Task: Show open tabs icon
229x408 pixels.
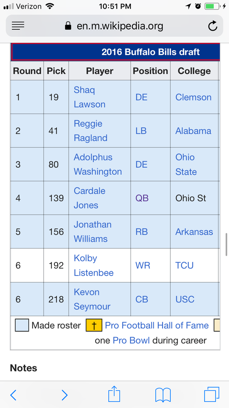Action: [x=211, y=395]
